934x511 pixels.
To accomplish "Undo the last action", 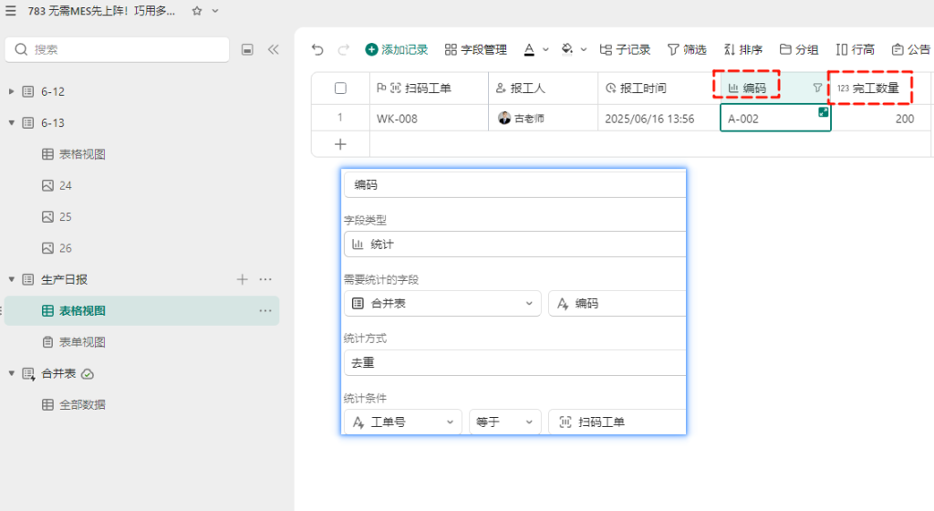I will pyautogui.click(x=317, y=49).
